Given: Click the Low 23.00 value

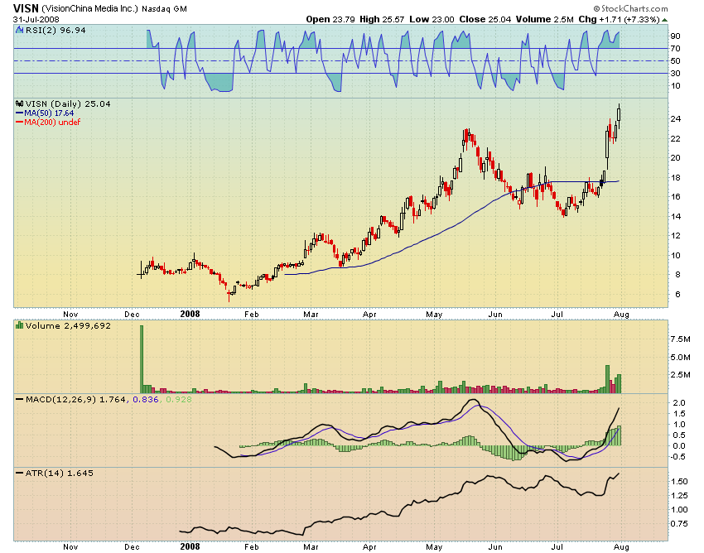Looking at the screenshot, I should pos(432,19).
